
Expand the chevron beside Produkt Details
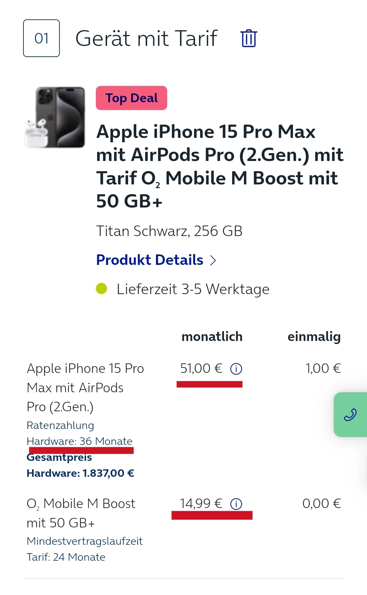[213, 260]
